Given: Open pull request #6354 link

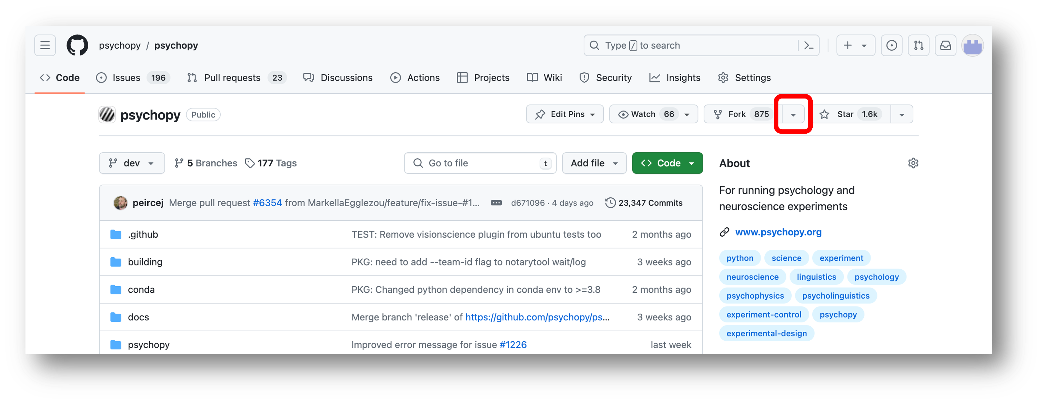Looking at the screenshot, I should 267,203.
